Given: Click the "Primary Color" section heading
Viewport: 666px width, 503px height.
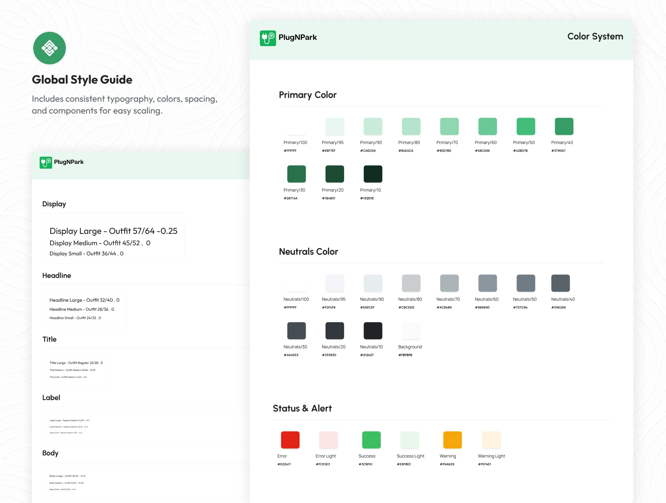Looking at the screenshot, I should tap(308, 95).
